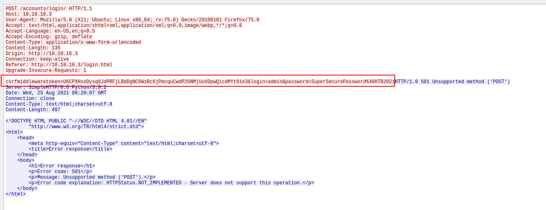
Task: Click the Host: 10.10.16.3 header line
Action: click(28, 14)
